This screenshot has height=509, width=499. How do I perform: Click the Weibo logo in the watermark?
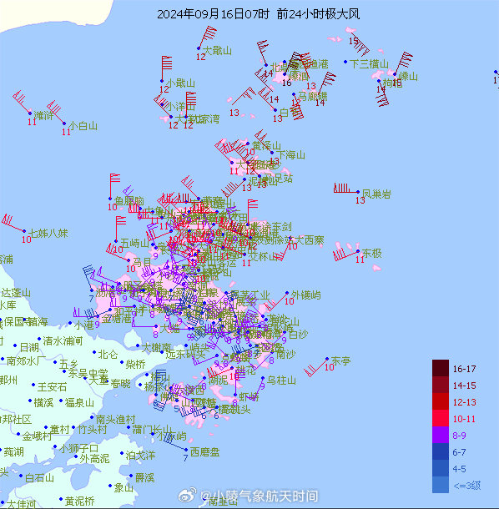[x=187, y=494]
